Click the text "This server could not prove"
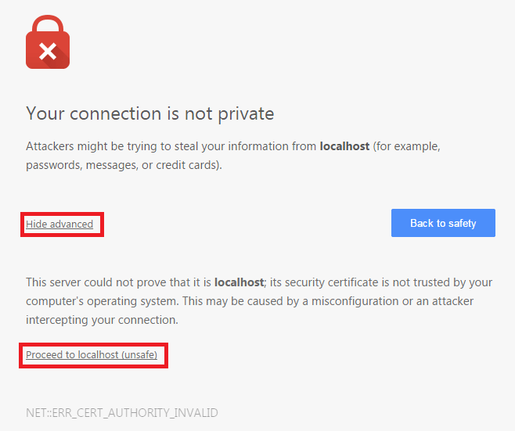 94,282
